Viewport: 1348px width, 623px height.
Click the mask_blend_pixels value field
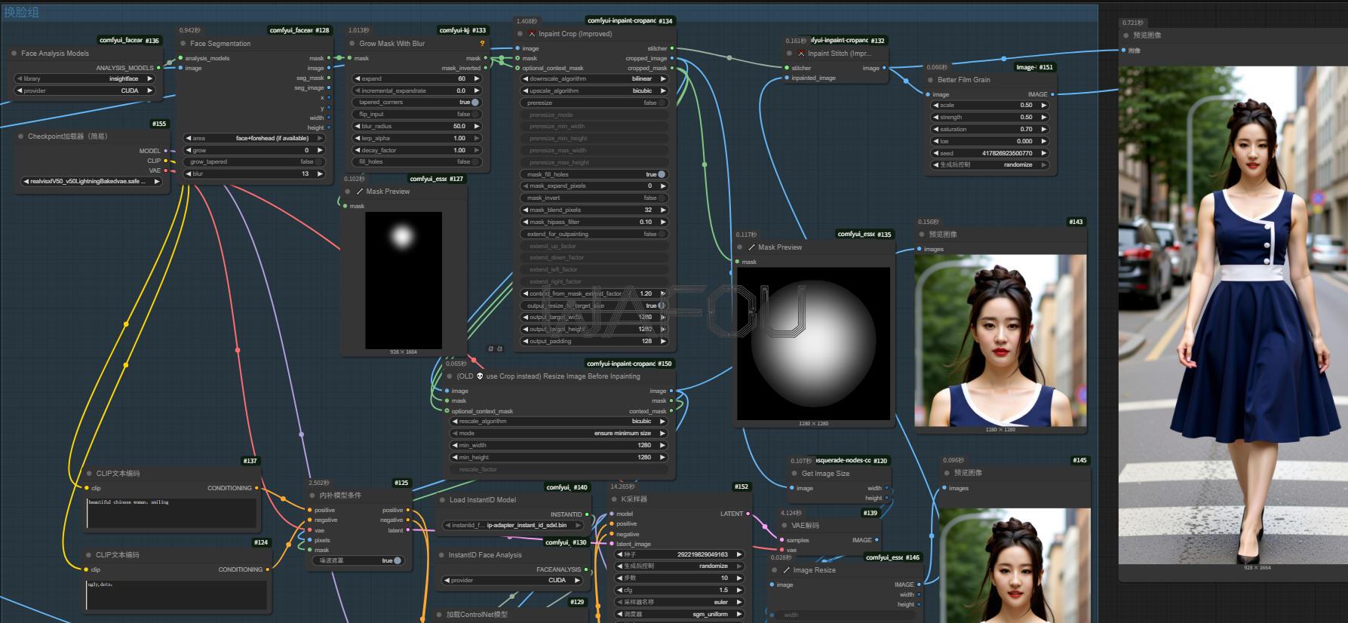[594, 210]
